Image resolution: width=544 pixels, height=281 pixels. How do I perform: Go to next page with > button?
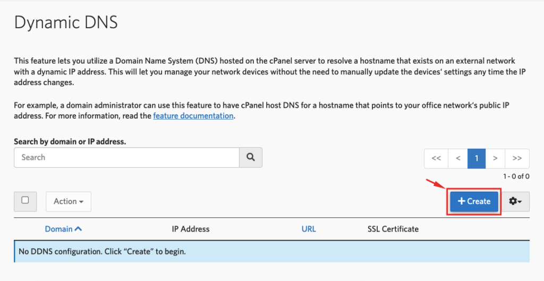tap(495, 158)
